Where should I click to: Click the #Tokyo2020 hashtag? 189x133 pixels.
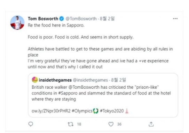tap(112, 111)
